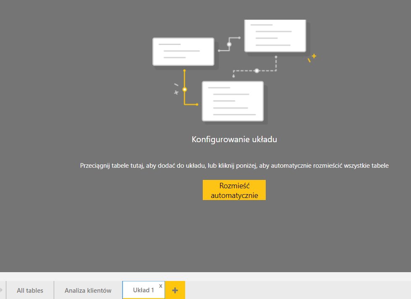Close the Układ 1 tab
Screen dimensions: 411x299
pyautogui.click(x=161, y=286)
